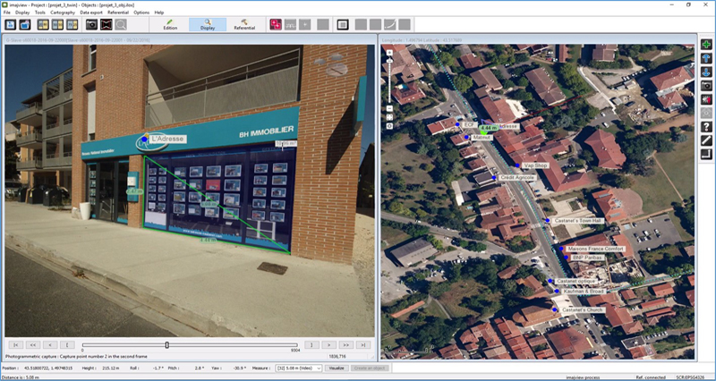This screenshot has height=381, width=716.
Task: Click the map zoom-out minus control
Action: [389, 108]
